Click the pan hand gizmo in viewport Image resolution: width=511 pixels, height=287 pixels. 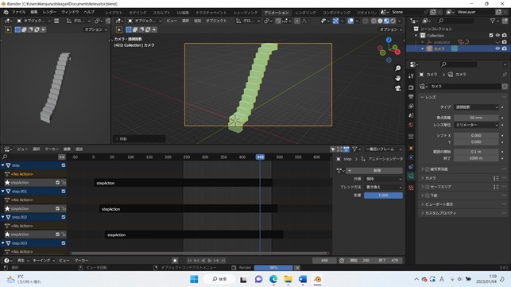point(397,78)
